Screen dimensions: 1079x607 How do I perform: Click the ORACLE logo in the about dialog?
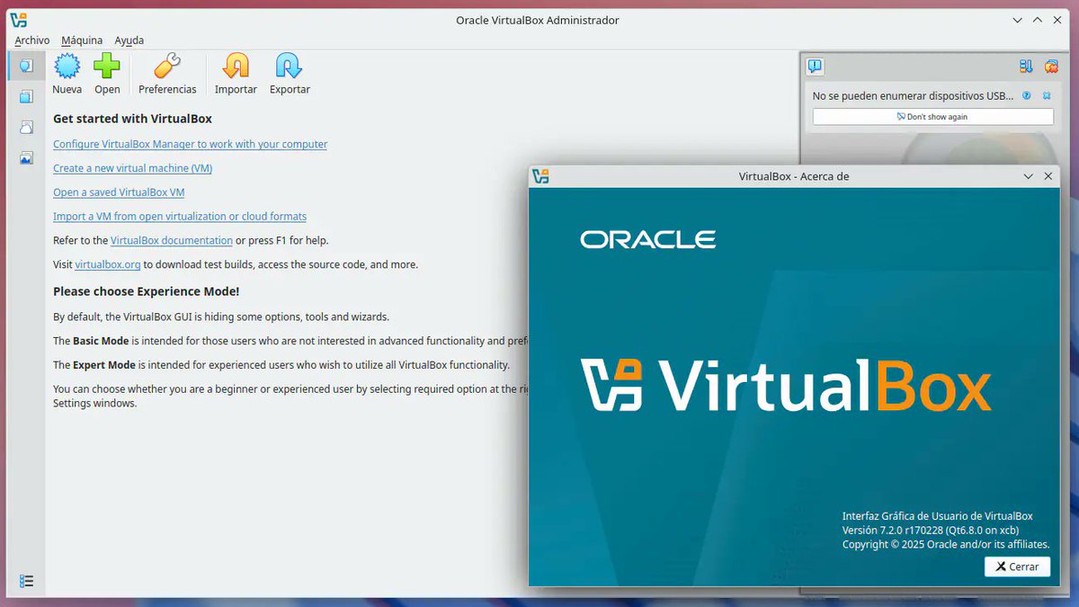(648, 239)
